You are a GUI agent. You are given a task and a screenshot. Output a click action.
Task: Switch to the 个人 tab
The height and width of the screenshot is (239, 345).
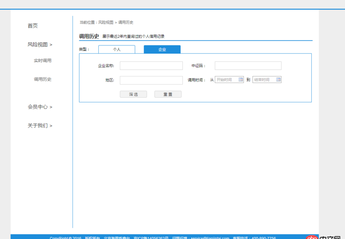pos(116,49)
